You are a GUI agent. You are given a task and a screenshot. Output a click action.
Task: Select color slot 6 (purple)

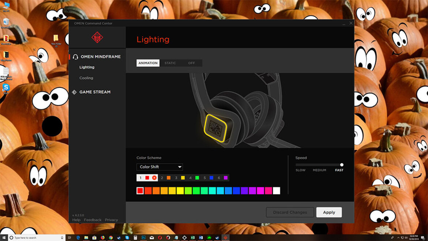[x=222, y=178]
